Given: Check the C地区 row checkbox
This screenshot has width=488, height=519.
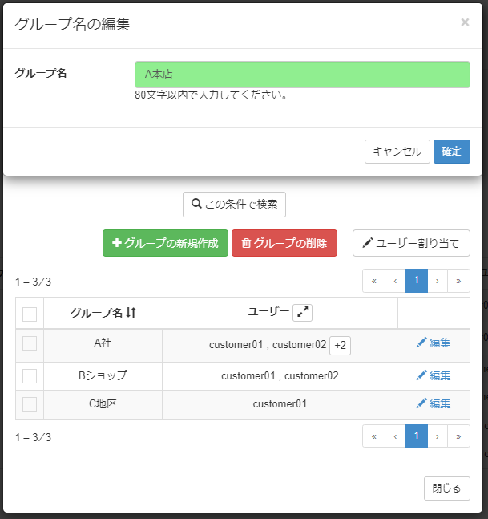Looking at the screenshot, I should tap(30, 404).
